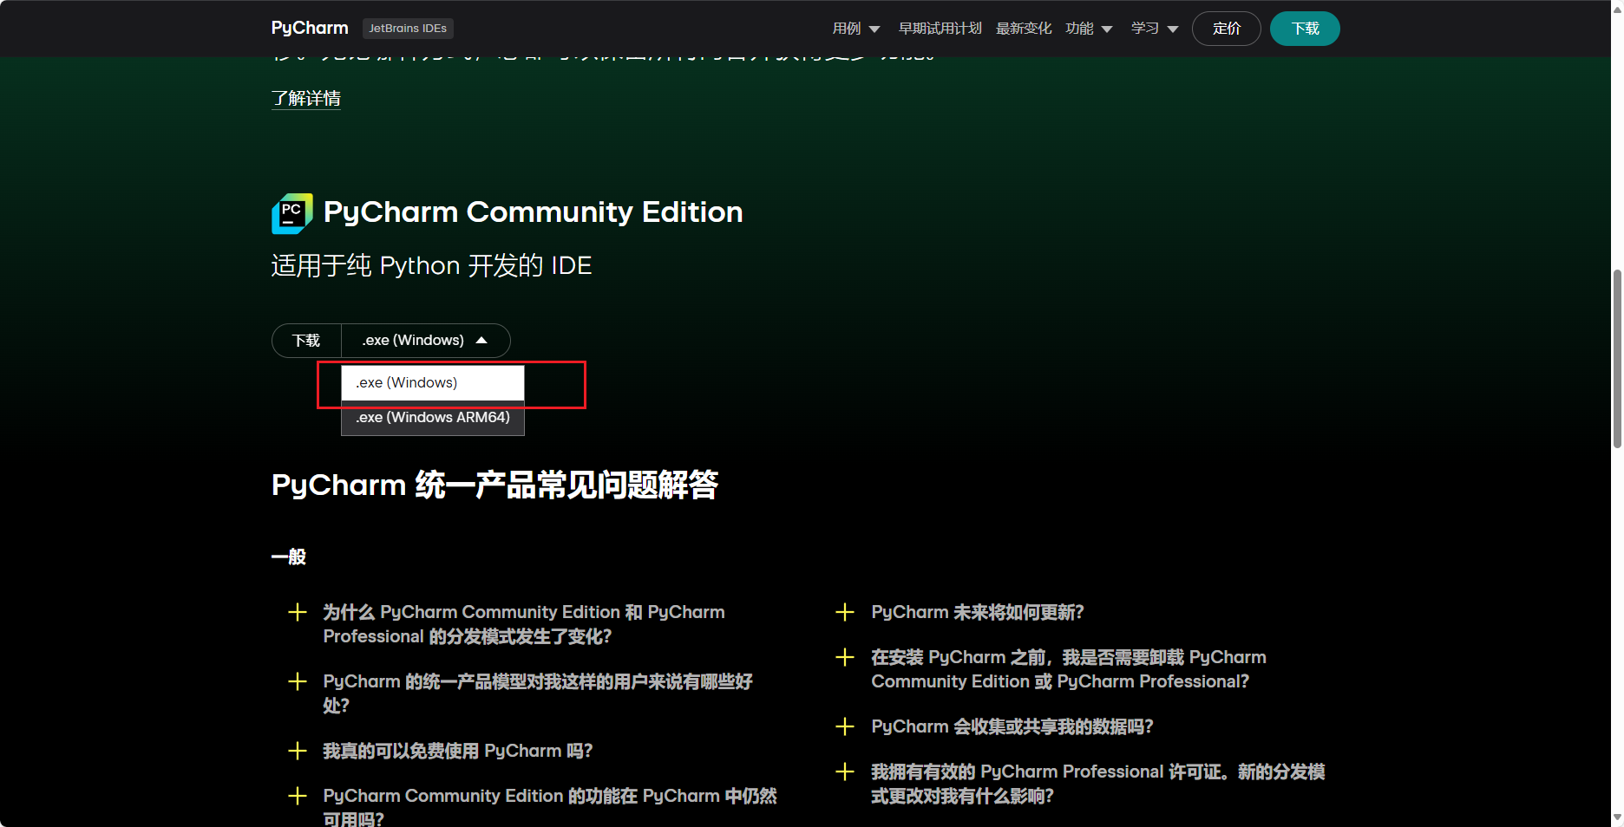This screenshot has width=1624, height=827.
Task: Click plus icon beside 未来将如何更新 question
Action: (845, 613)
